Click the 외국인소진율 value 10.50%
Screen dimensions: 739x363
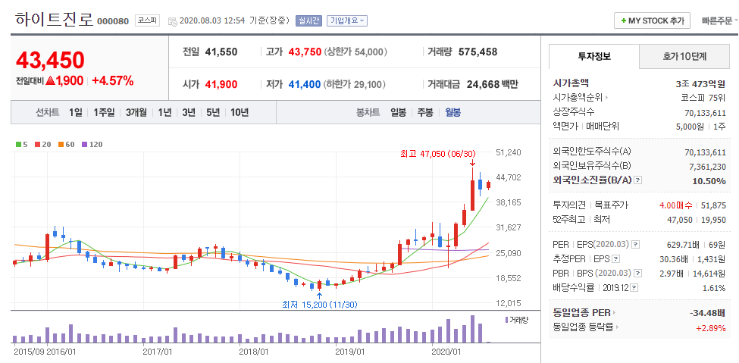[709, 180]
